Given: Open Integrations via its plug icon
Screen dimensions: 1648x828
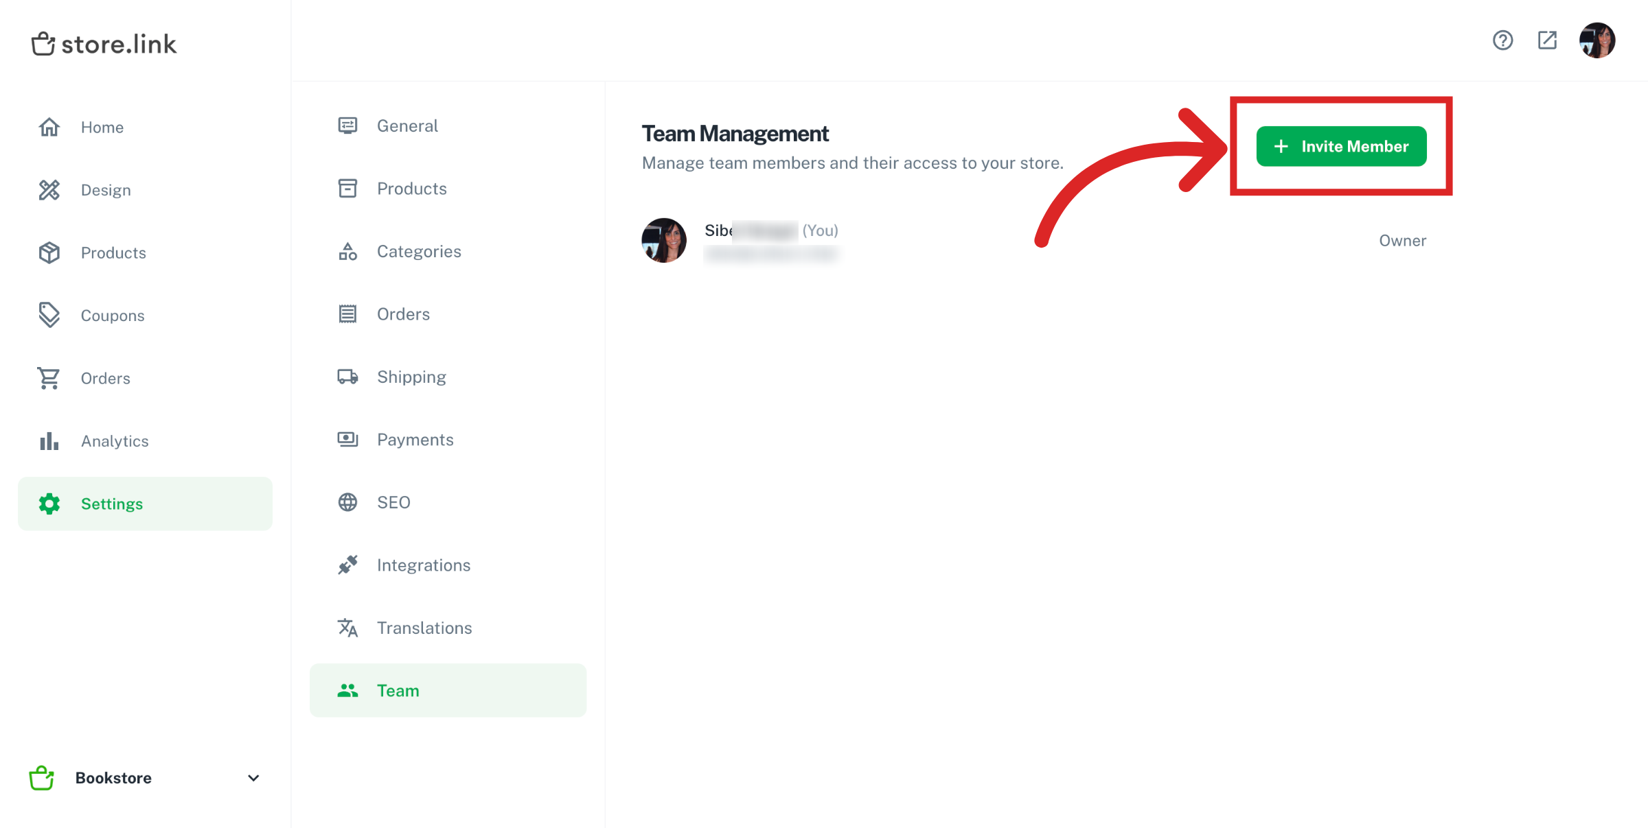Looking at the screenshot, I should [x=348, y=565].
